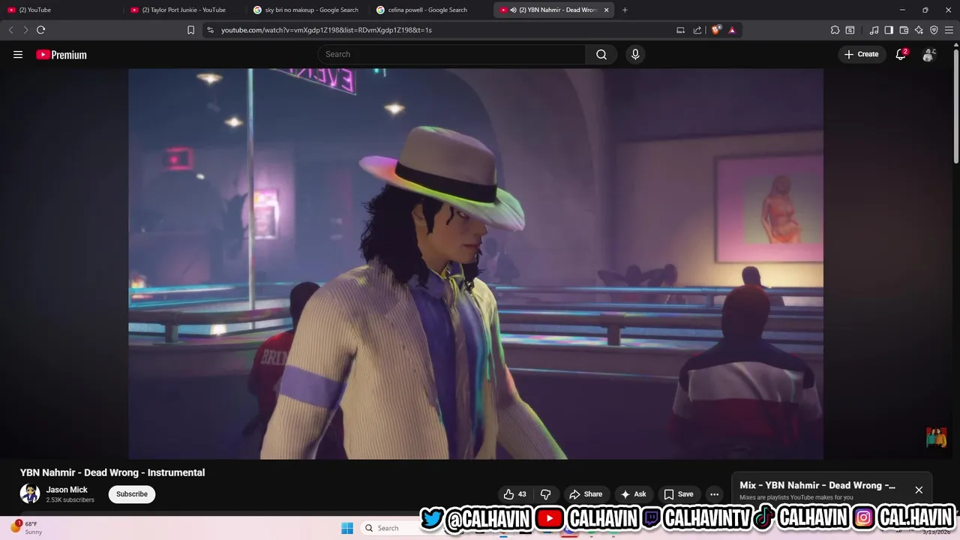Open the Windows Start button
This screenshot has height=540, width=960.
pyautogui.click(x=347, y=528)
